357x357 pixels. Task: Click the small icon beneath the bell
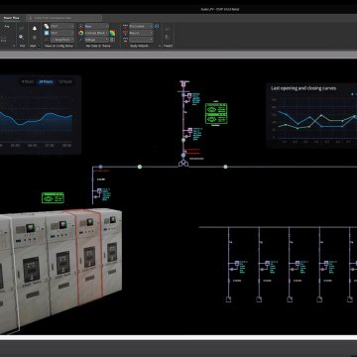coord(35,38)
